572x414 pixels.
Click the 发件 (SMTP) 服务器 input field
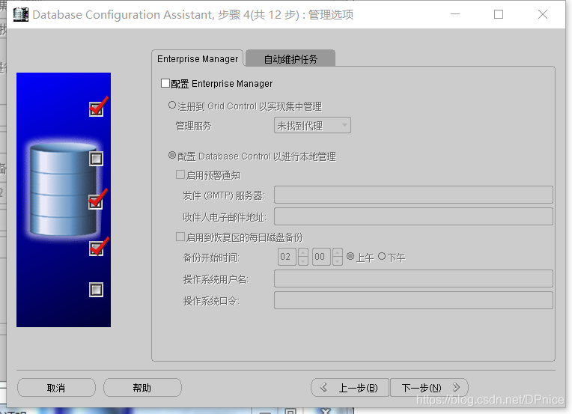point(413,195)
